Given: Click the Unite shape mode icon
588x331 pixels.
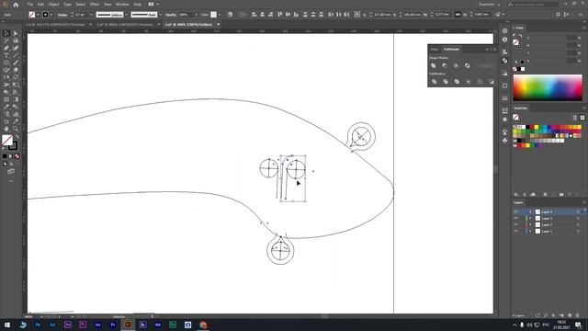Looking at the screenshot, I should 434,65.
